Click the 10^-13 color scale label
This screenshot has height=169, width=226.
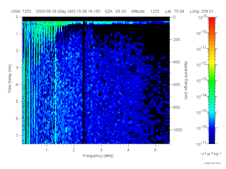pos(202,80)
